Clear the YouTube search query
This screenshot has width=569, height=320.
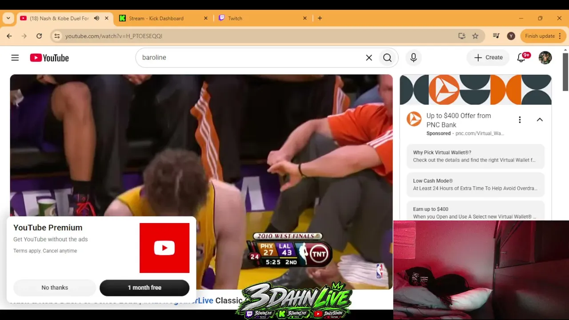pos(369,58)
